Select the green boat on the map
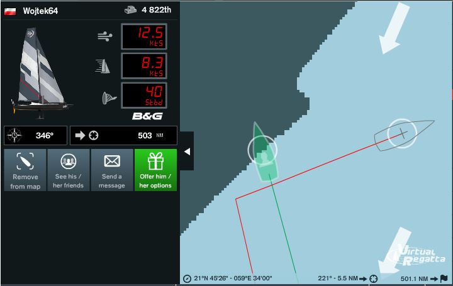Image resolution: width=453 pixels, height=286 pixels. coord(264,152)
